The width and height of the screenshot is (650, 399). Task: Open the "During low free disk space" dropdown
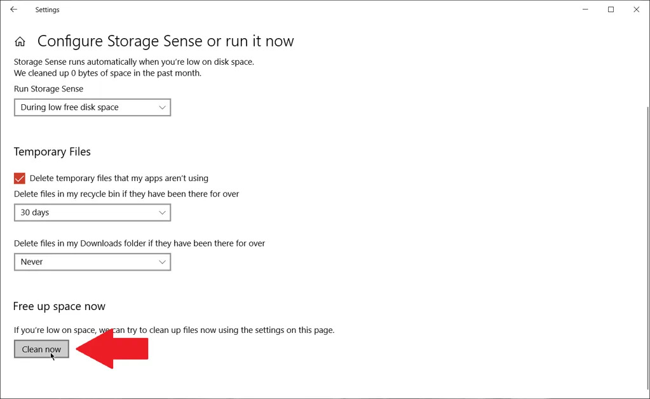tap(92, 107)
